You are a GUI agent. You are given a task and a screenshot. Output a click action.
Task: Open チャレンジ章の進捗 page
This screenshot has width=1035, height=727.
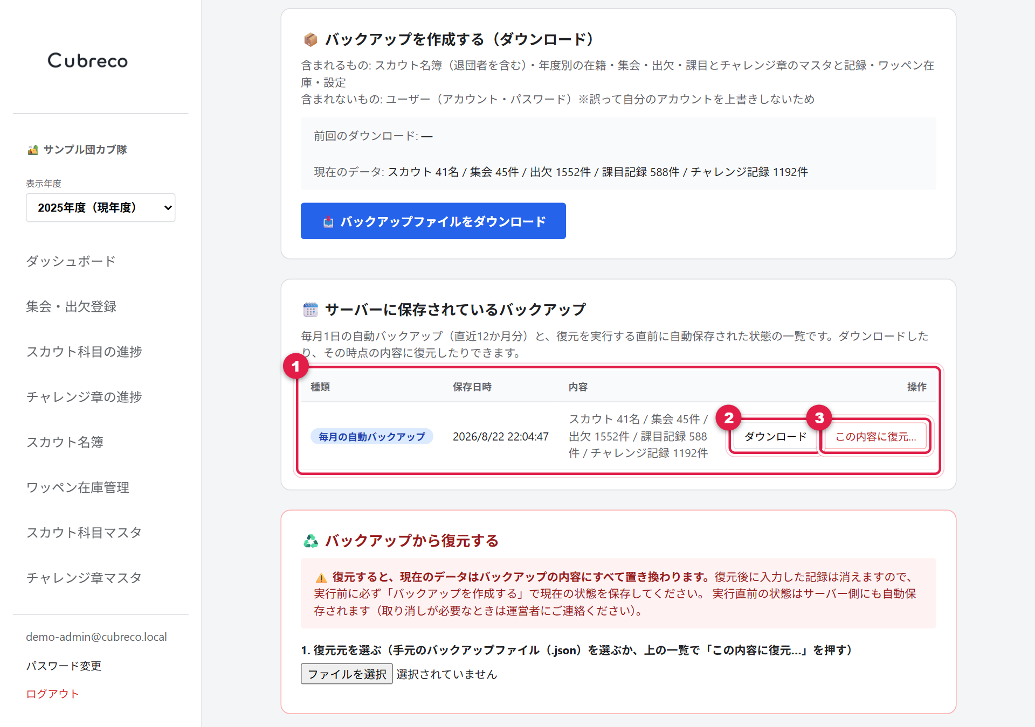point(84,397)
